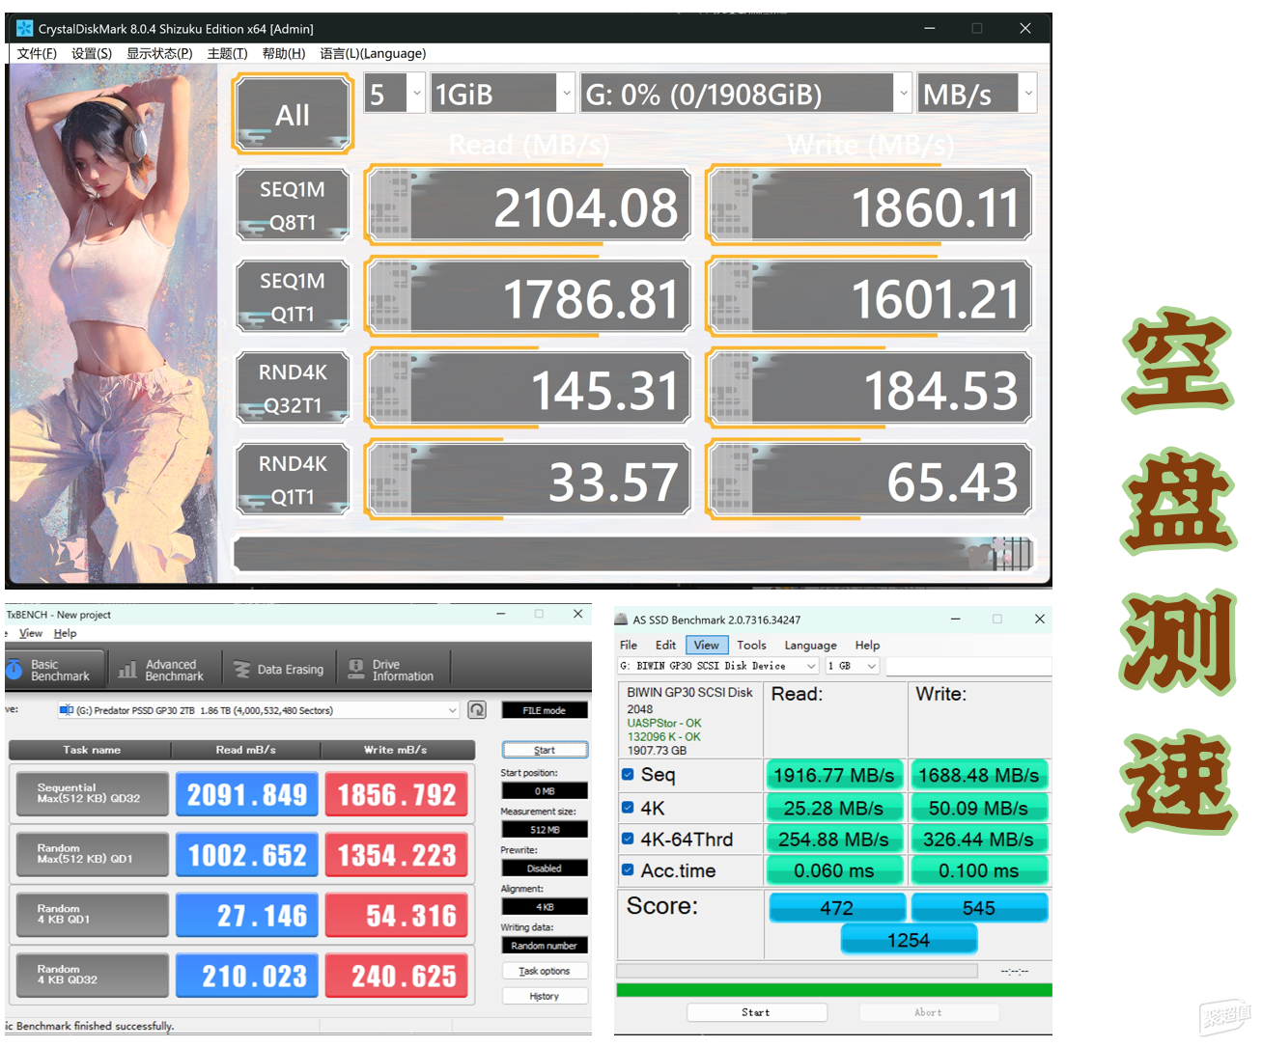Open the Edit menu in AS SSD Benchmark

pos(665,645)
